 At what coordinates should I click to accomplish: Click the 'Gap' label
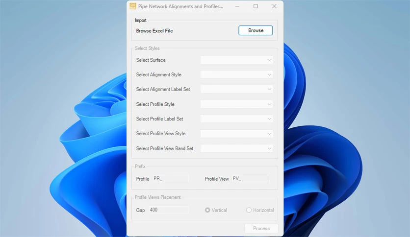[140, 210]
